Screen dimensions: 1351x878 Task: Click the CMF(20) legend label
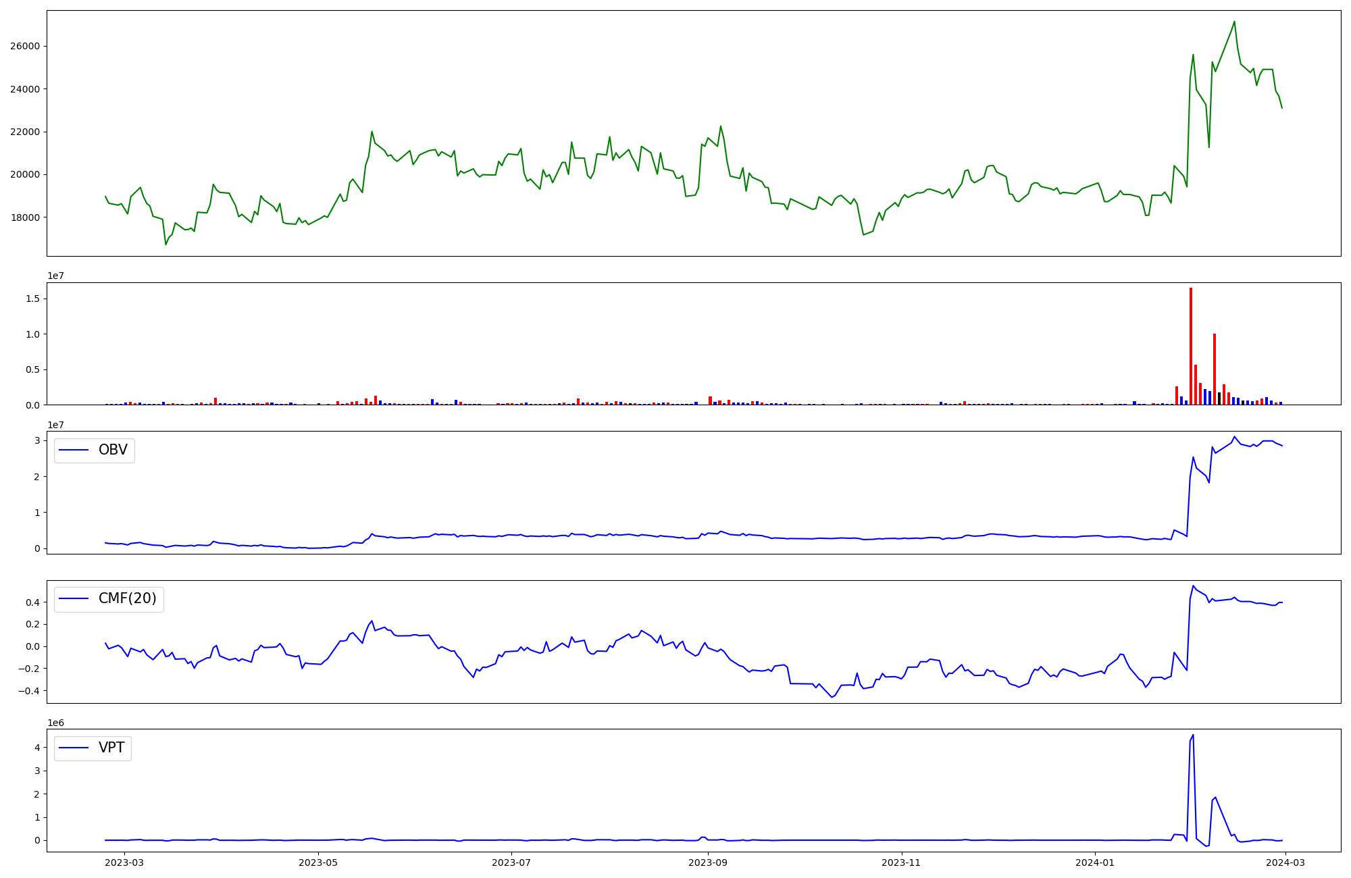coord(127,599)
